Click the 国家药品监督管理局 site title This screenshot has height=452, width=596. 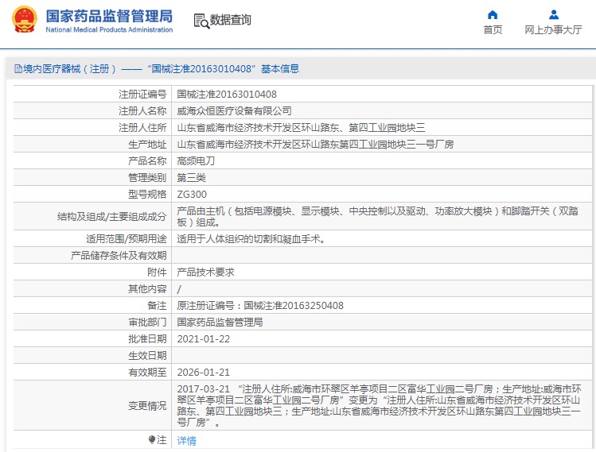pyautogui.click(x=108, y=15)
